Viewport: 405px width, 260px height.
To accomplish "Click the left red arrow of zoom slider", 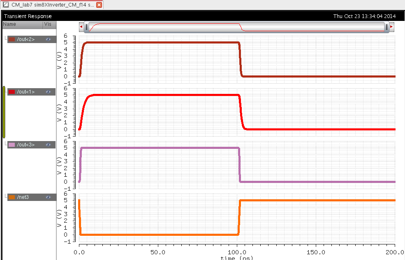I will [x=81, y=27].
